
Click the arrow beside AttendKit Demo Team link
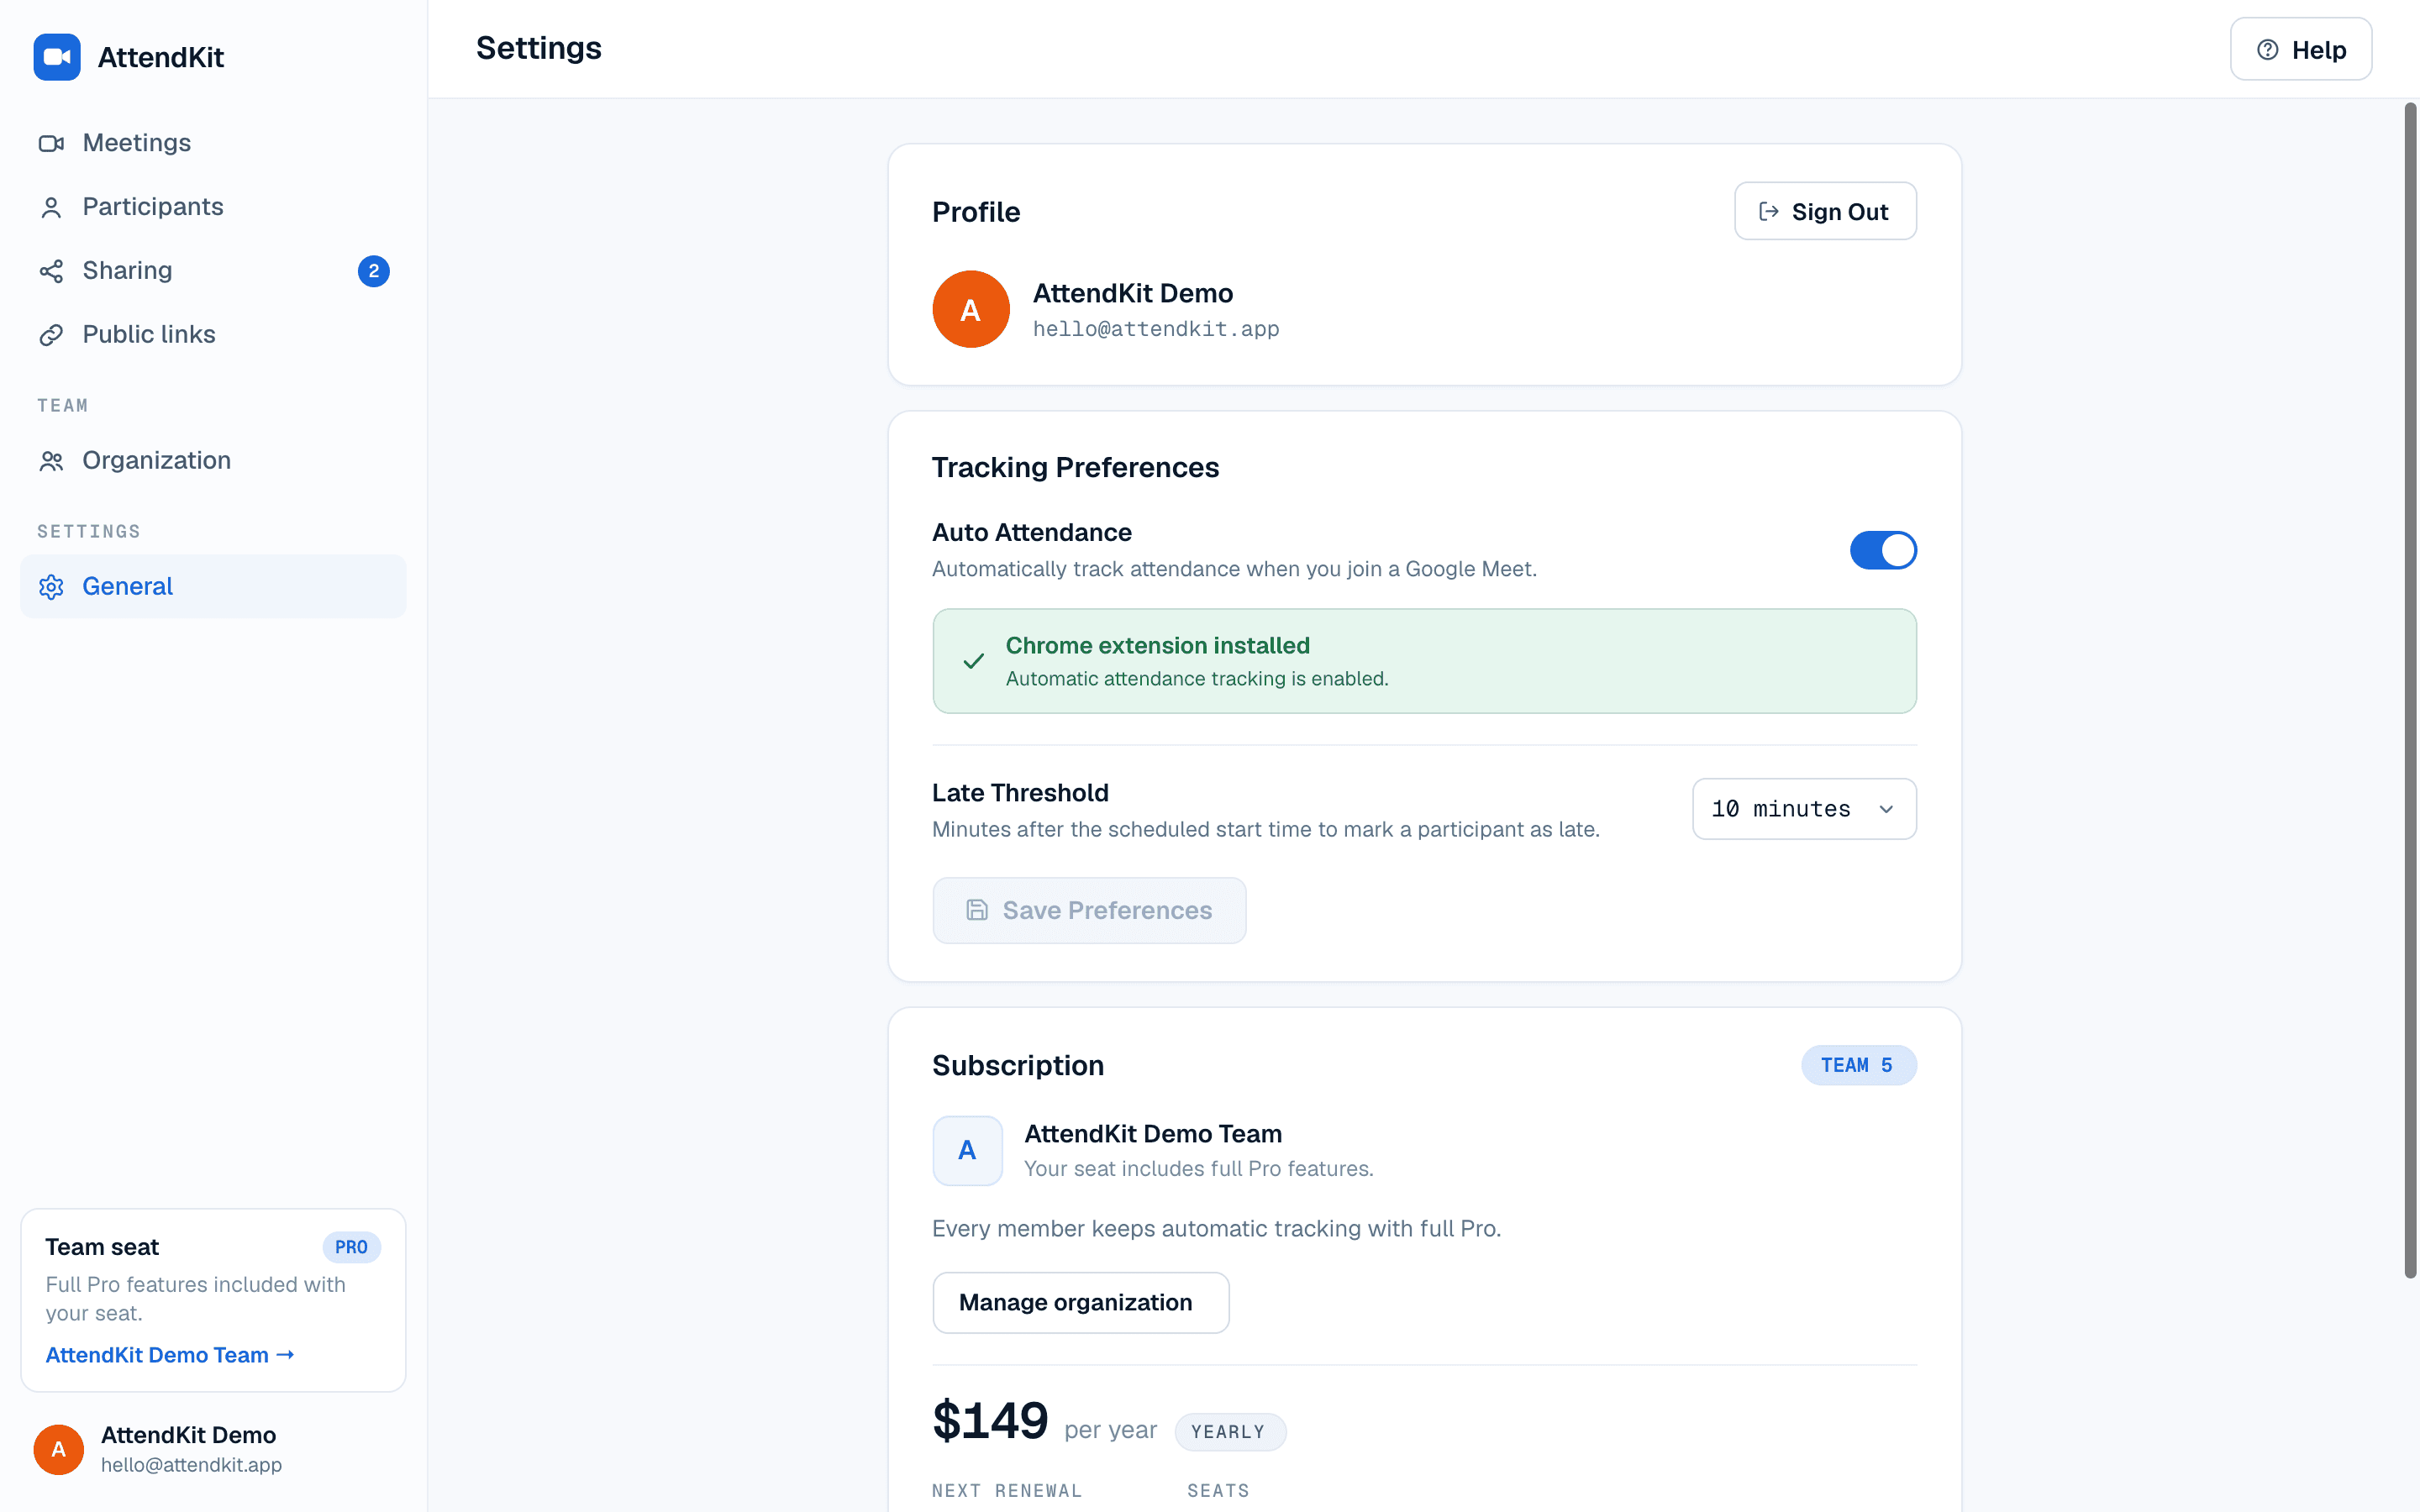click(285, 1355)
